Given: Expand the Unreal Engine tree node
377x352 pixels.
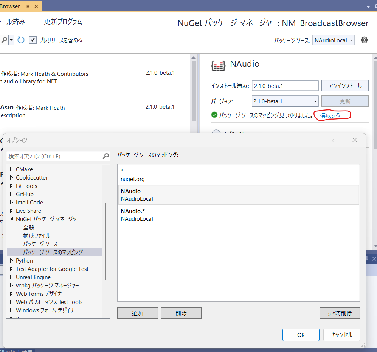Looking at the screenshot, I should click(11, 277).
